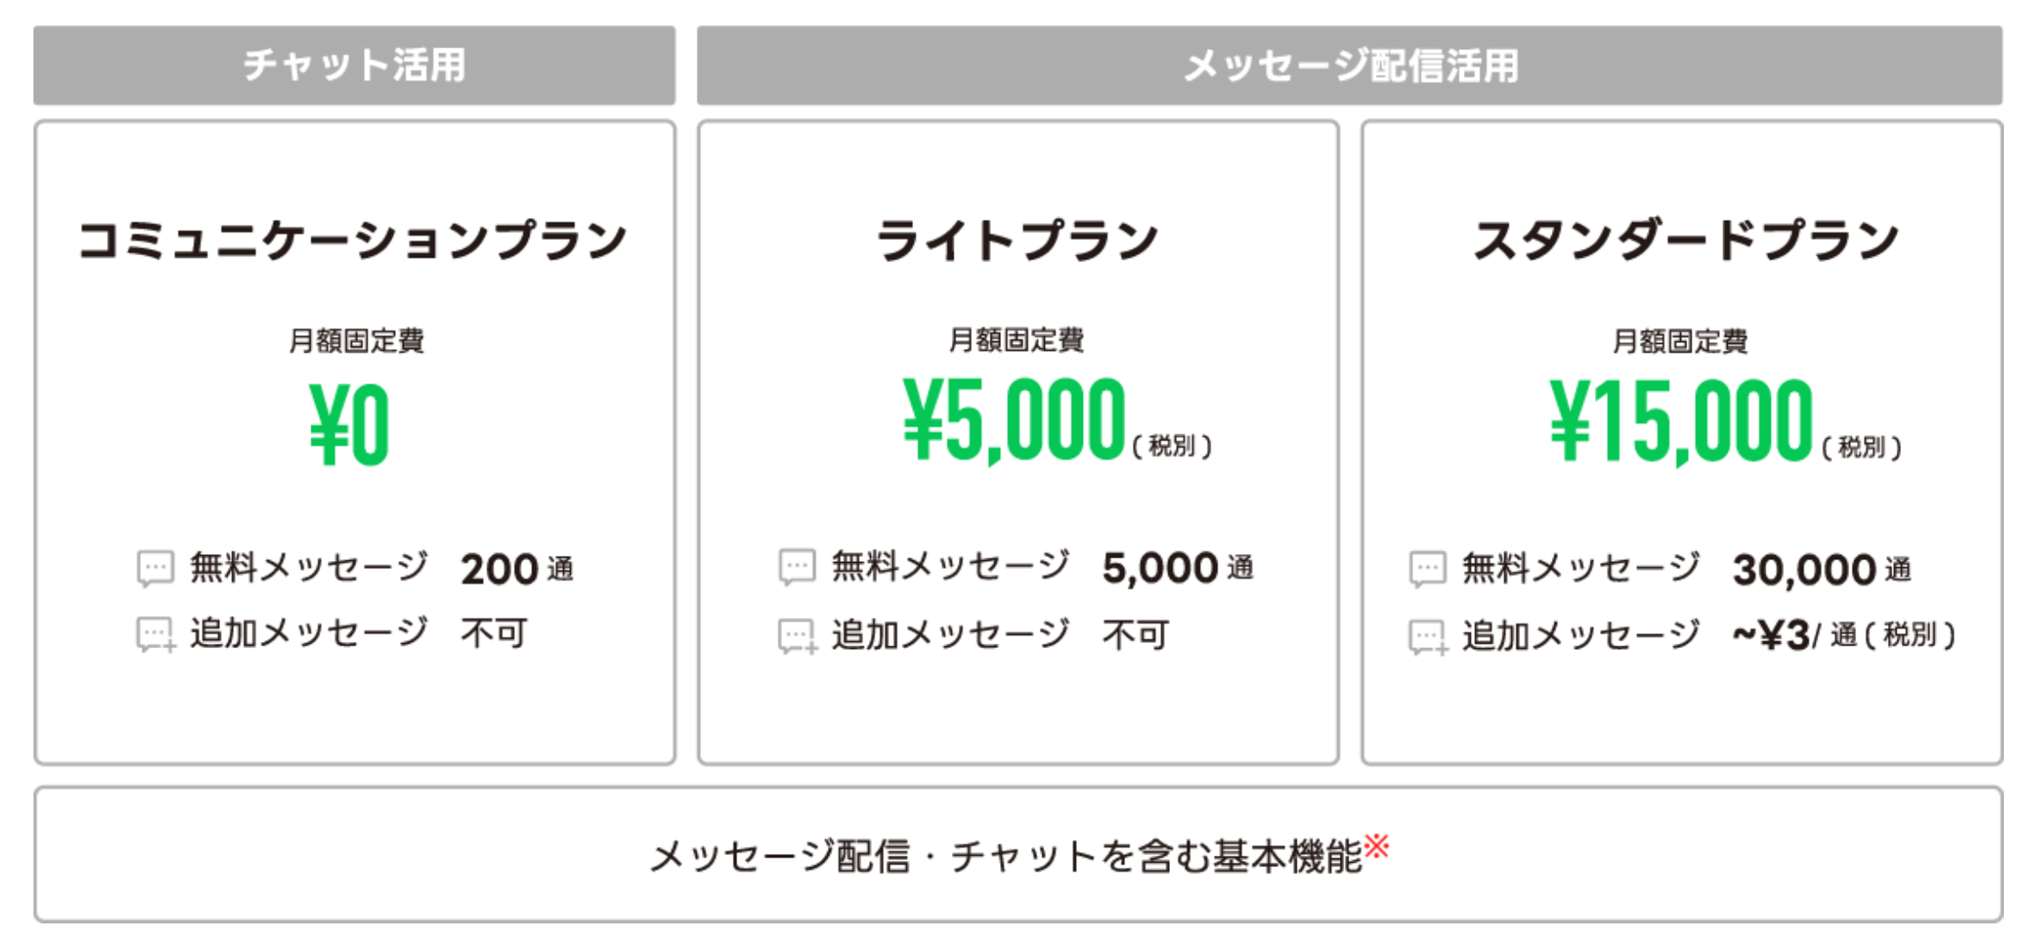Click the ¥0 monthly price

coord(349,425)
